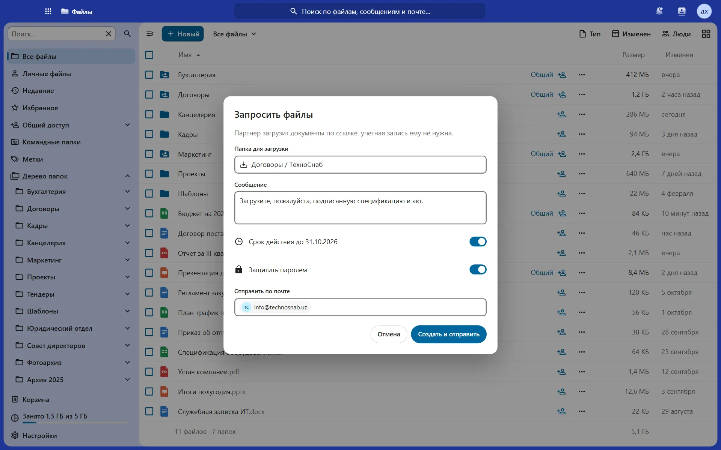Click the Сообщение text area
The image size is (721, 450).
click(360, 208)
